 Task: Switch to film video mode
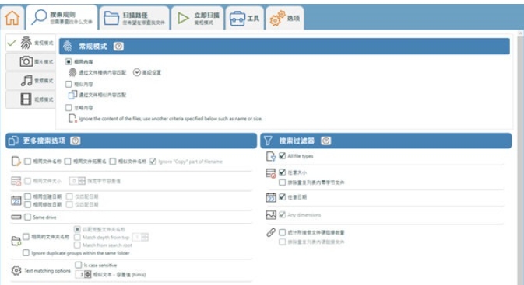(x=30, y=99)
